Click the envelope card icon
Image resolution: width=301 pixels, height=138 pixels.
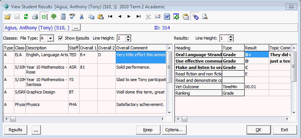point(158,17)
